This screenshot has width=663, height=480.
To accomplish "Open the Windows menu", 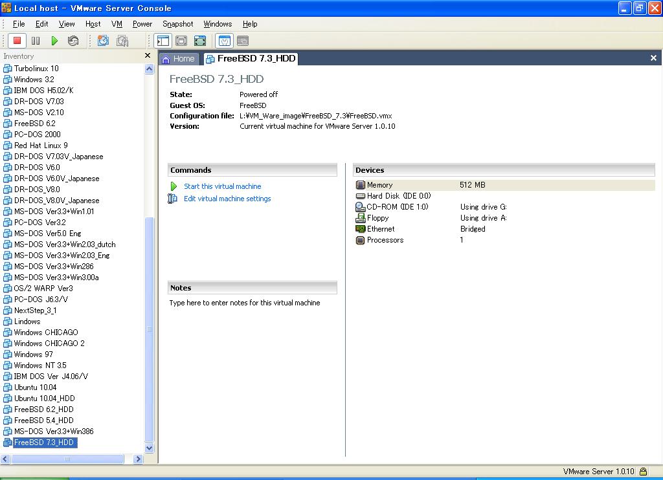I will tap(218, 24).
